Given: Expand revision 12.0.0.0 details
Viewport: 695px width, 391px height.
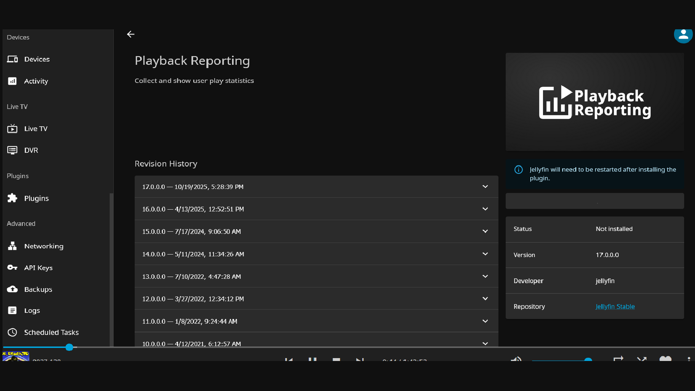Looking at the screenshot, I should [316, 299].
